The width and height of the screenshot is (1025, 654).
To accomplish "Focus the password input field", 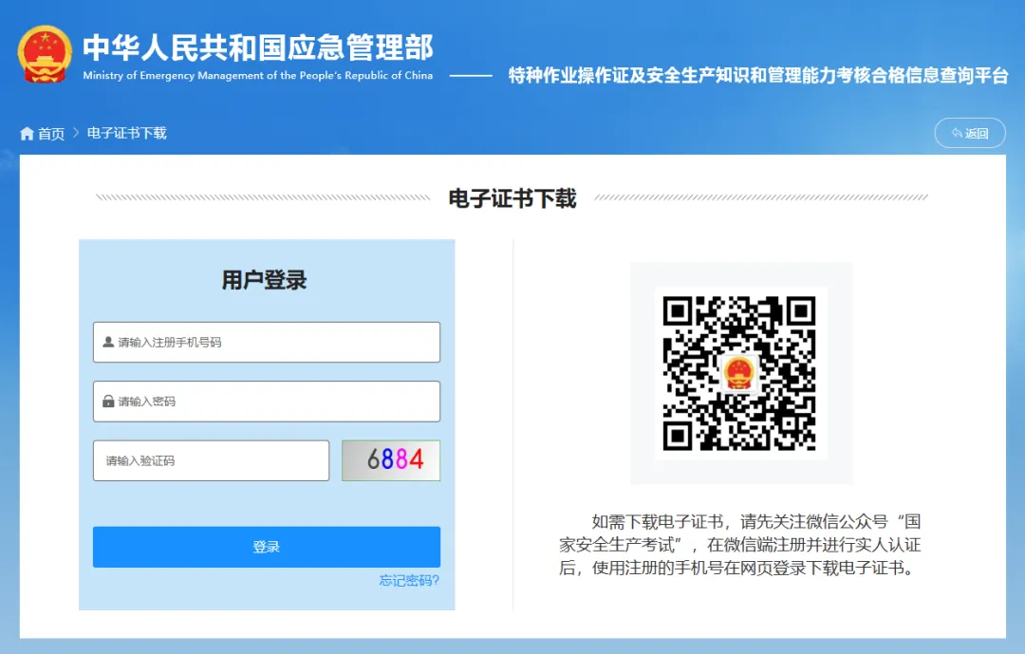I will pos(267,402).
